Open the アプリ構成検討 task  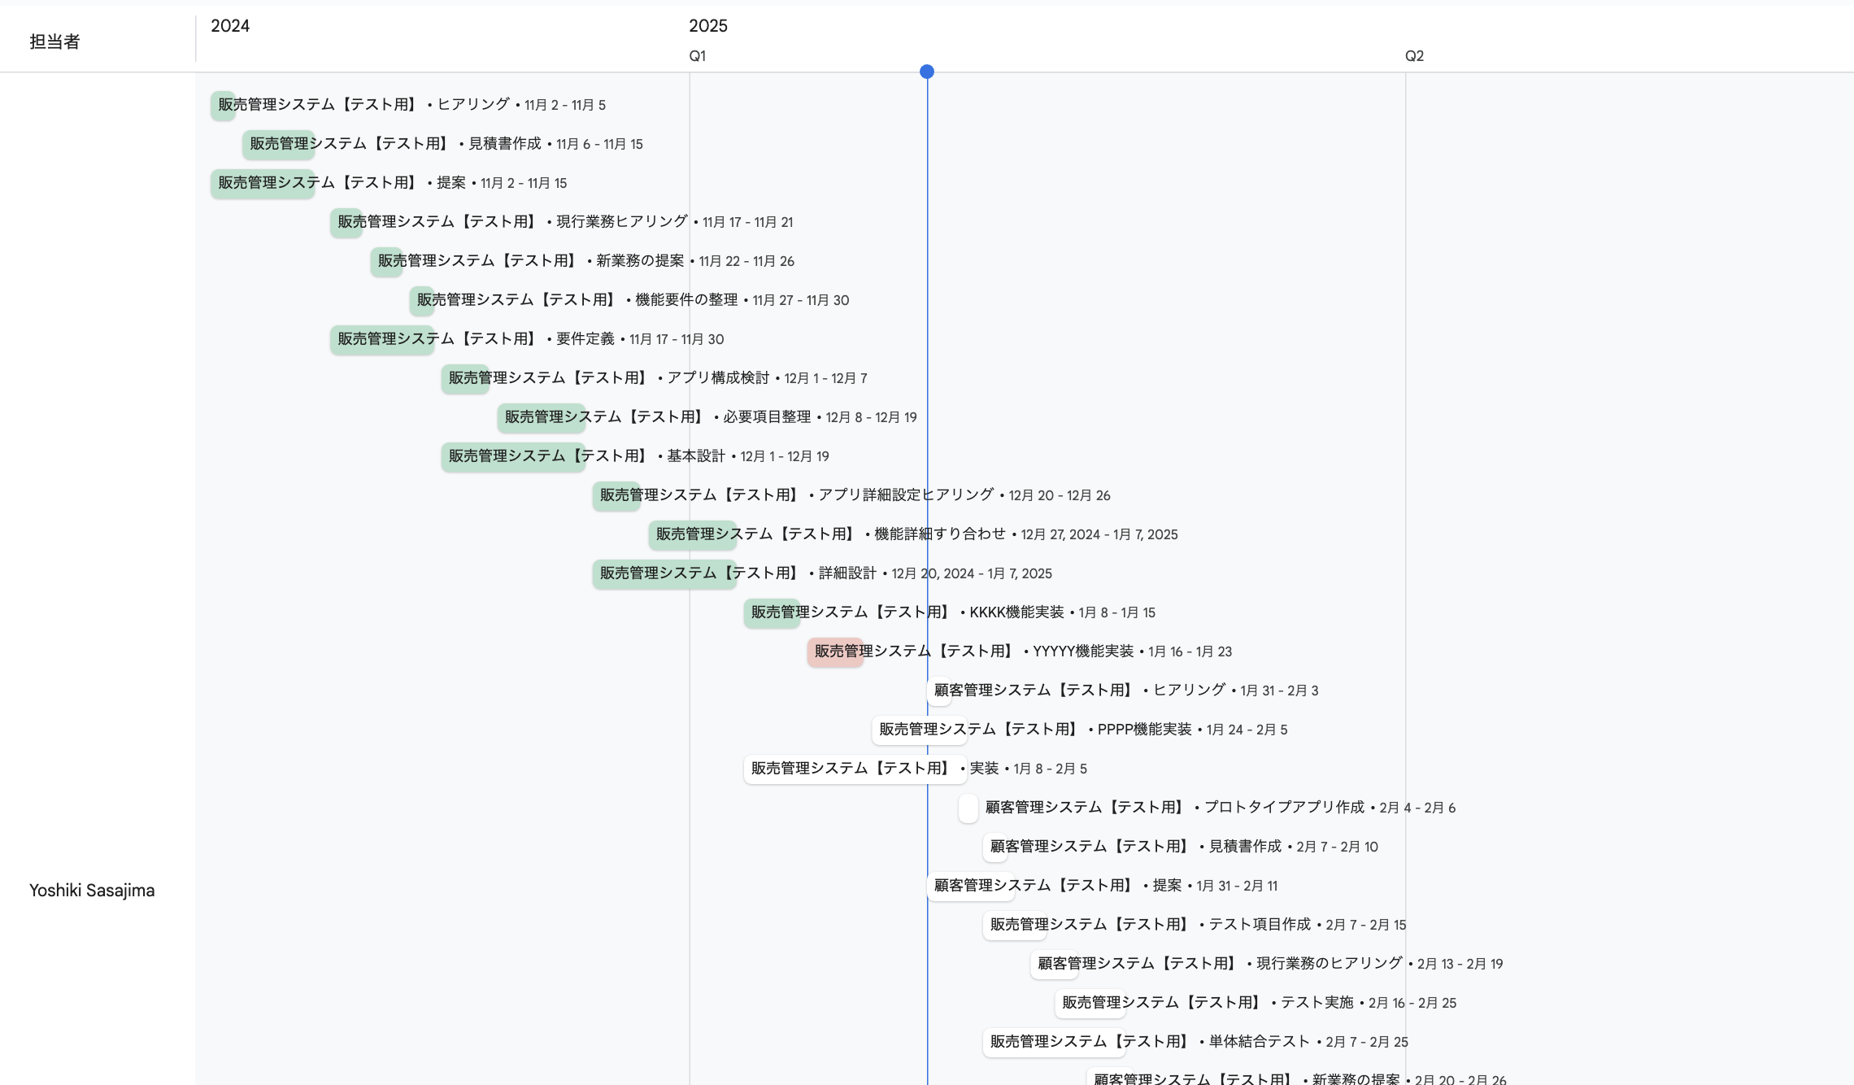click(x=464, y=378)
